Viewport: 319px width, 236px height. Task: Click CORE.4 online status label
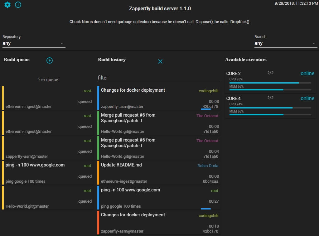pyautogui.click(x=307, y=98)
